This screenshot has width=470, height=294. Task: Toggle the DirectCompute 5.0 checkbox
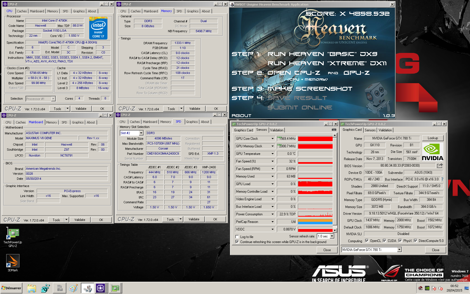pos(415,241)
